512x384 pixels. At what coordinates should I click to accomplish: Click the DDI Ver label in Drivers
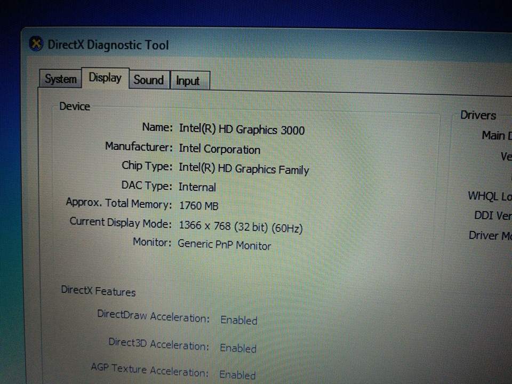[x=493, y=215]
